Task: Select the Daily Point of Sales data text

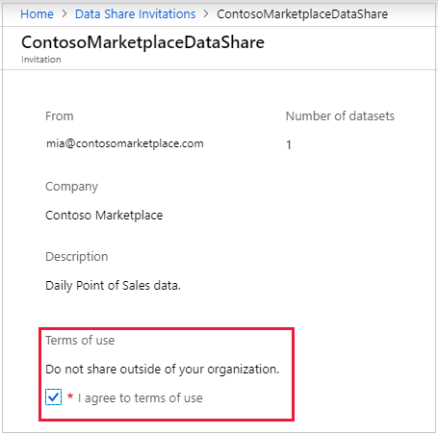Action: 113,286
